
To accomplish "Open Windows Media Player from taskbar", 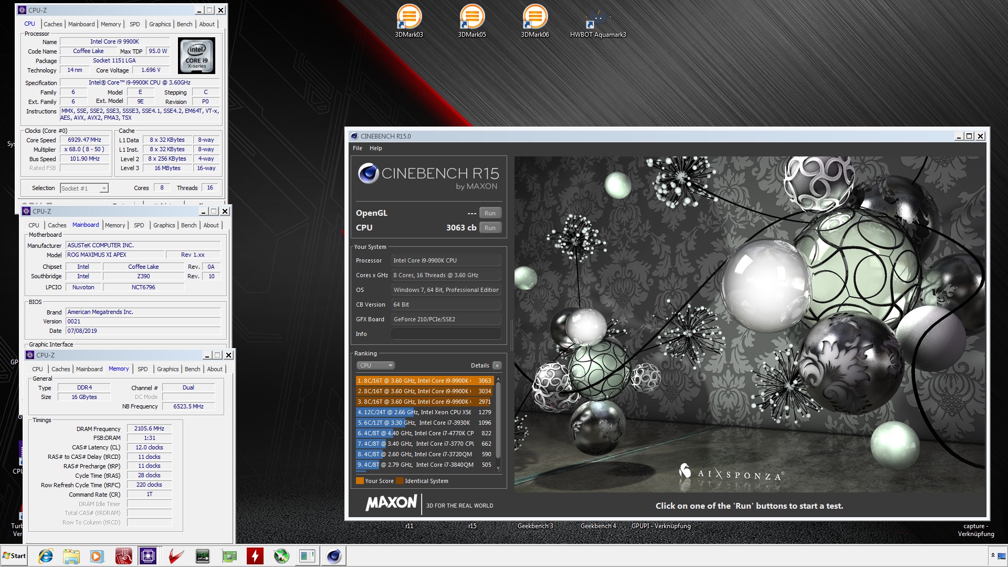I will 97,556.
